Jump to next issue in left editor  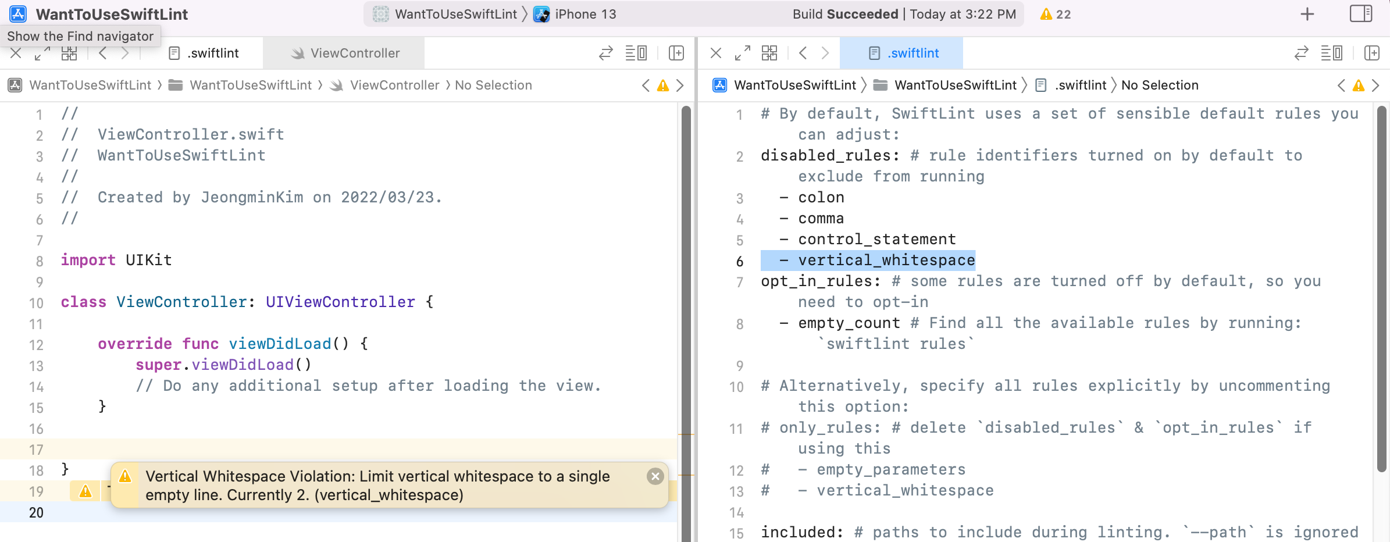(x=680, y=85)
